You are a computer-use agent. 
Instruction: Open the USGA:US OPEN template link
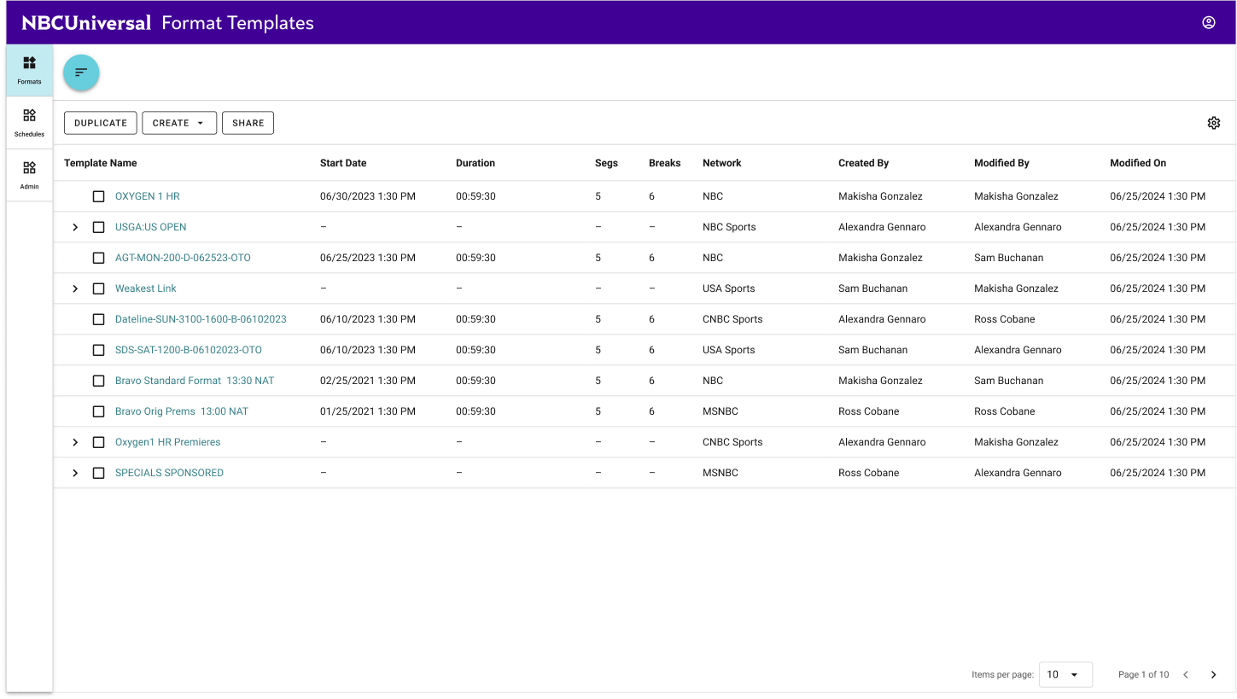(151, 227)
